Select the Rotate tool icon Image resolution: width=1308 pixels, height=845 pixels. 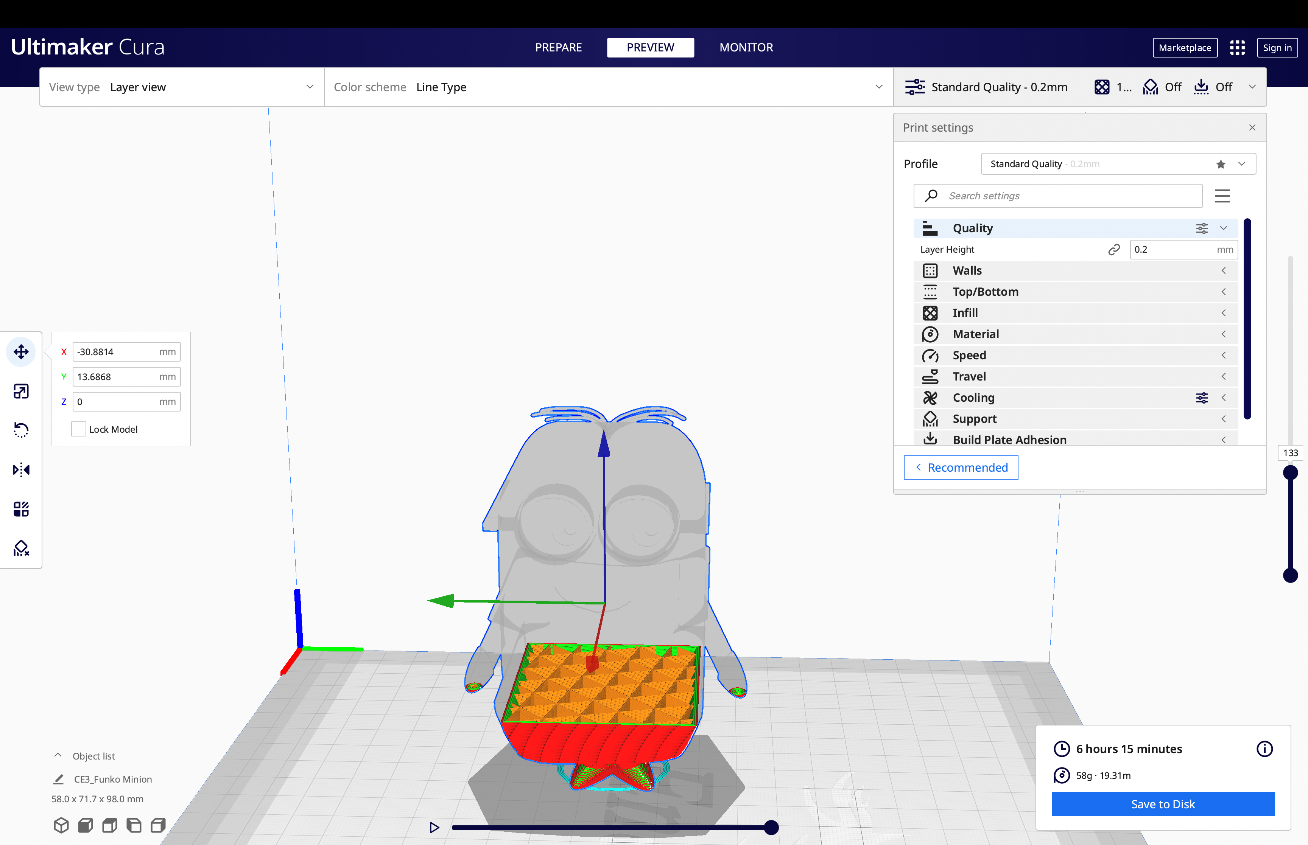coord(21,430)
